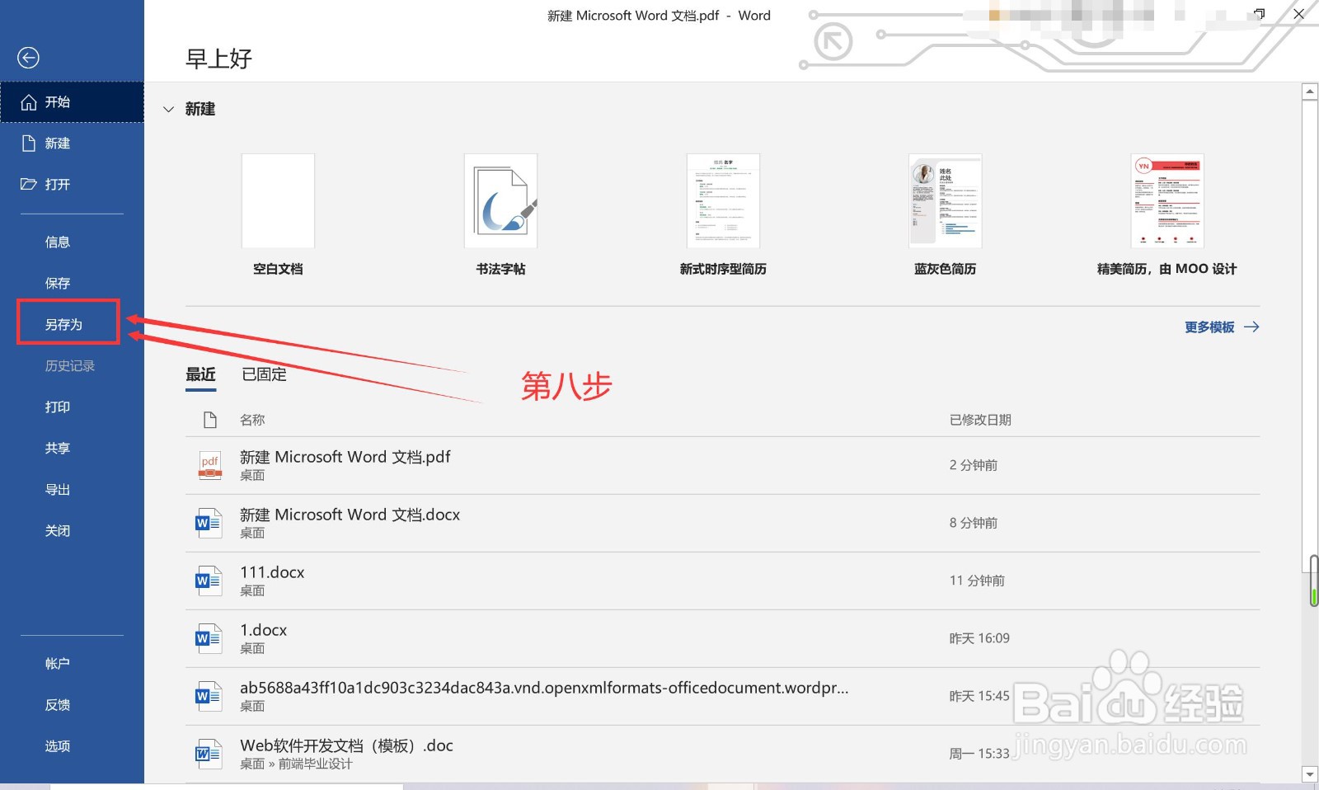Open the 开始 page in sidebar
1319x790 pixels.
72,102
